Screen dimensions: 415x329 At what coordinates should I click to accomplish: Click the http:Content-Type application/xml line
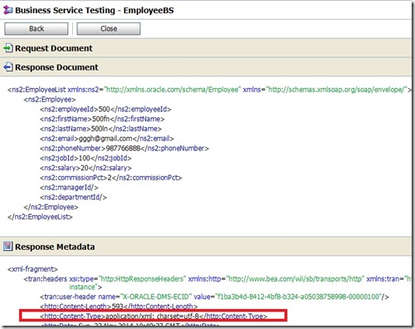[154, 316]
